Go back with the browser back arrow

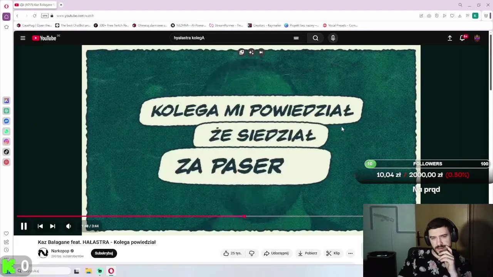pyautogui.click(x=17, y=16)
